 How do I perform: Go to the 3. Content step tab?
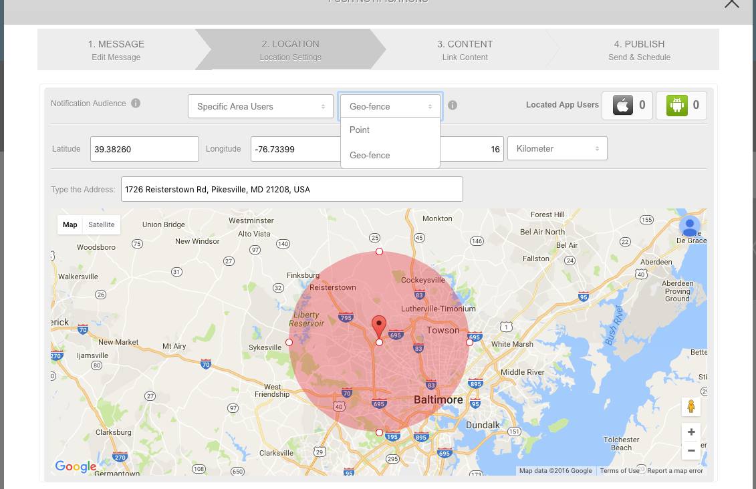click(x=465, y=50)
